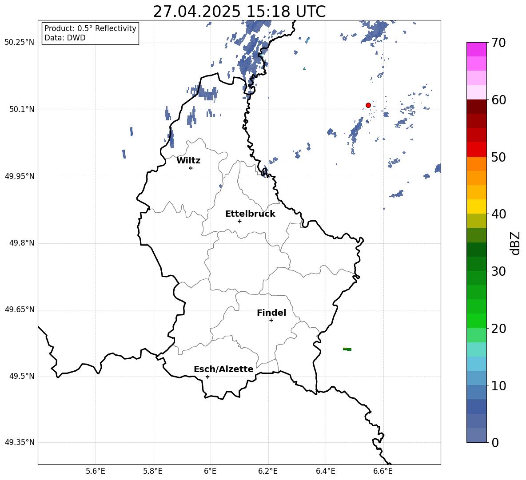The width and height of the screenshot is (526, 480).
Task: Select the 'Esch/Alzette' map label
Action: pos(223,369)
